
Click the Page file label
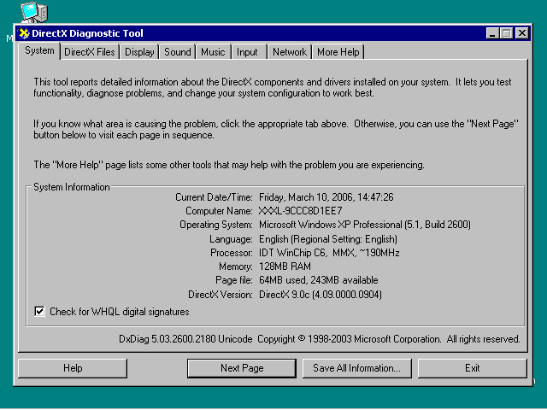point(234,280)
